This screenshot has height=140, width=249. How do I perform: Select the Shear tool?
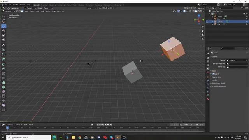click(4, 105)
